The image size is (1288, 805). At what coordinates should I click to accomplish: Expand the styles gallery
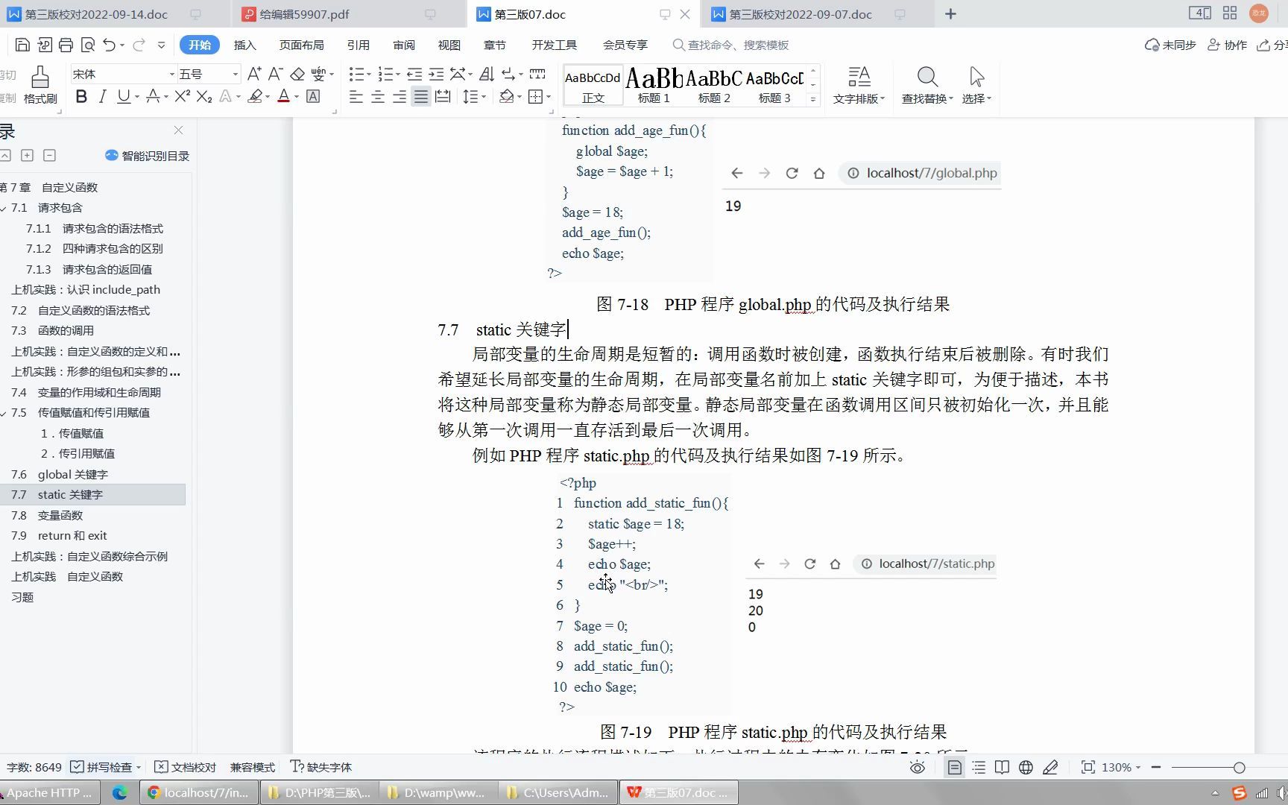813,99
